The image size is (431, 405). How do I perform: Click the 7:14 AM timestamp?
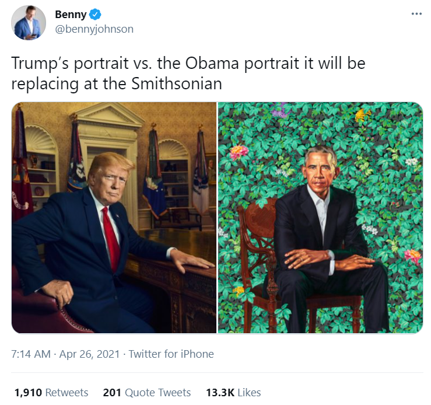click(31, 354)
